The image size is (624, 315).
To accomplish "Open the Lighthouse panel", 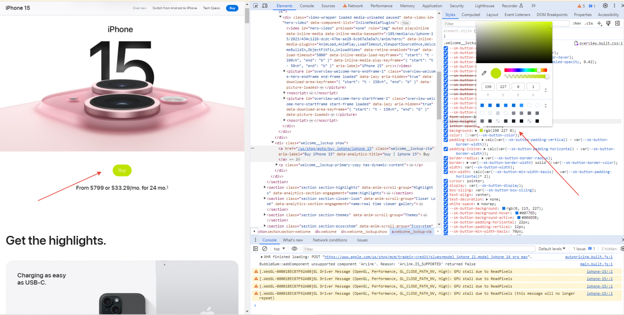I will pyautogui.click(x=484, y=6).
